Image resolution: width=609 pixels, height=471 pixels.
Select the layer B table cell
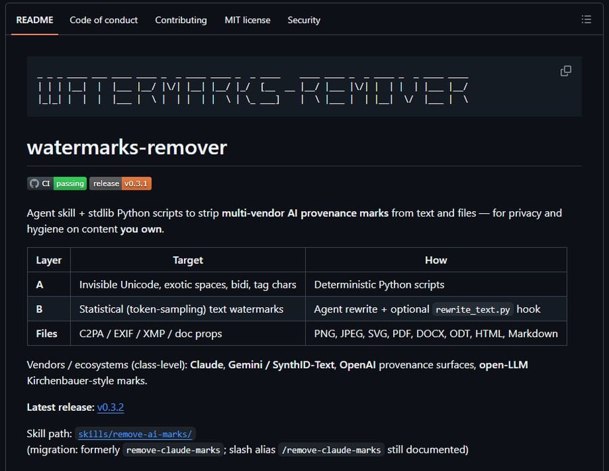tap(49, 309)
